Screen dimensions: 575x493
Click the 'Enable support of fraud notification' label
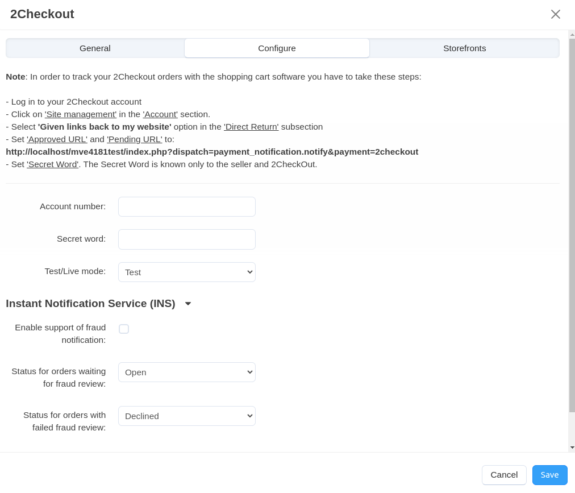tap(60, 334)
